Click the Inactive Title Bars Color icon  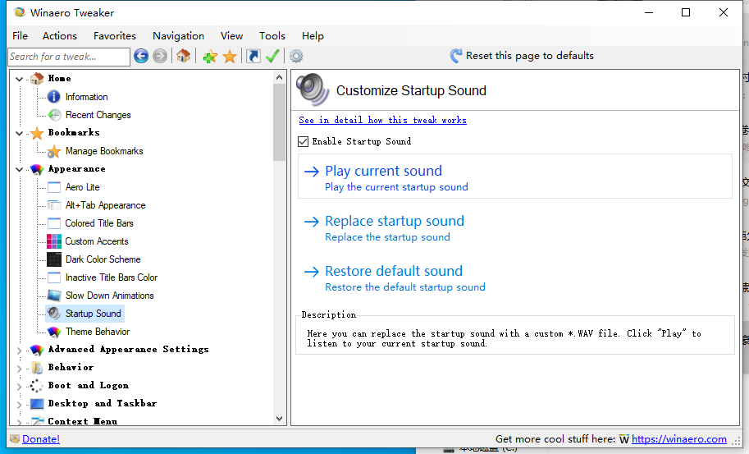(x=54, y=277)
